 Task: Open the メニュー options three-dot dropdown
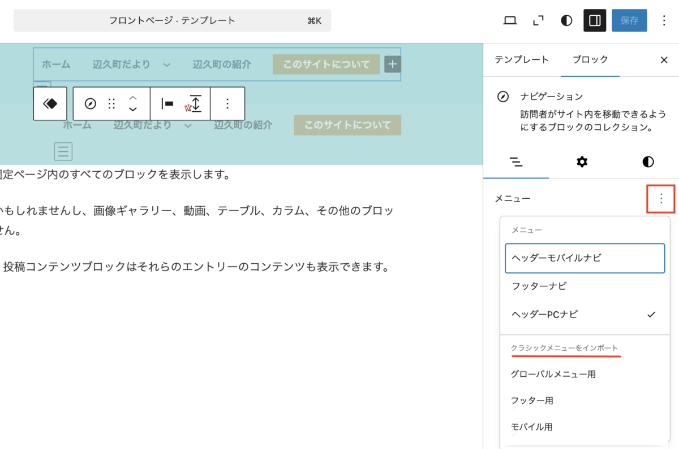click(x=661, y=198)
